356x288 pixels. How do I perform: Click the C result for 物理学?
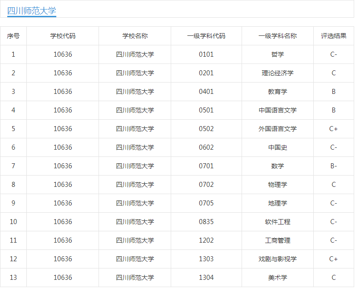pos(333,185)
